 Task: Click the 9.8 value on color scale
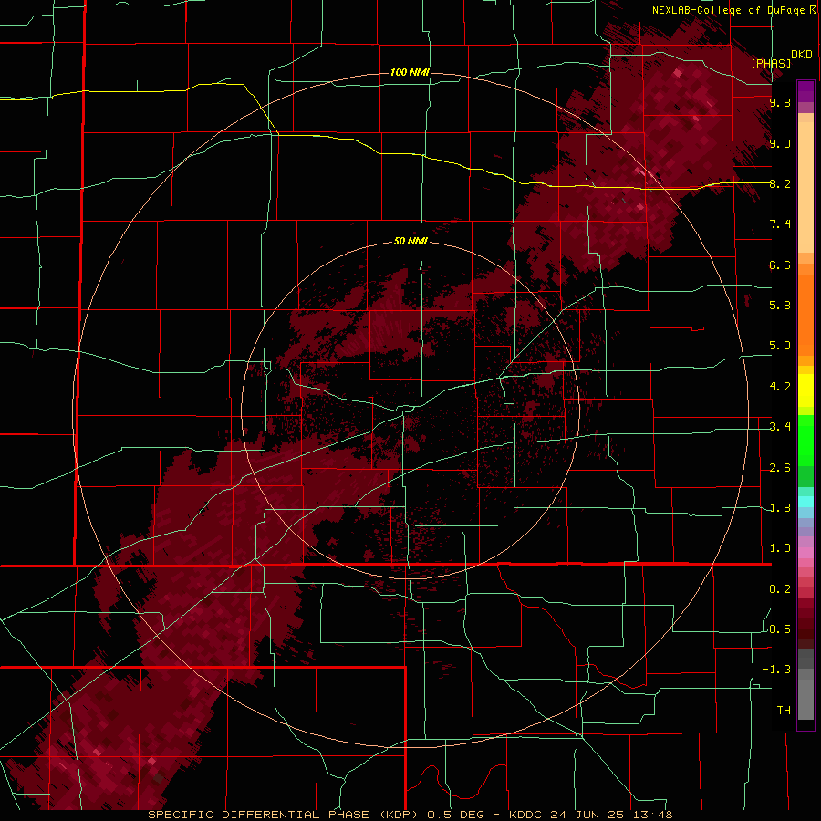[x=780, y=103]
